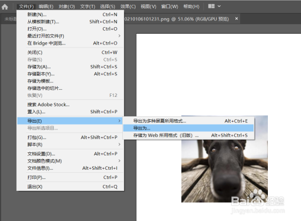Select 导出为... in the export submenu

pyautogui.click(x=188, y=128)
